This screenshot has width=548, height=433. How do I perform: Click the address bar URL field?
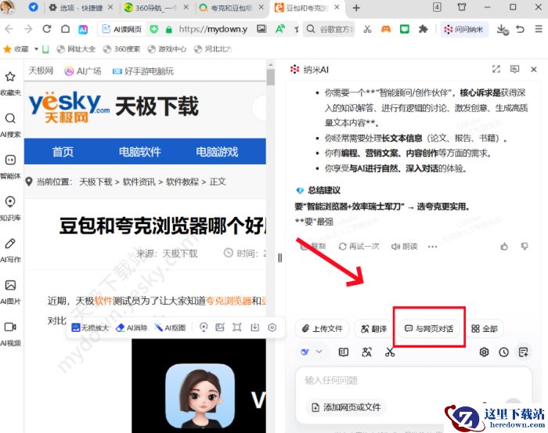click(213, 29)
